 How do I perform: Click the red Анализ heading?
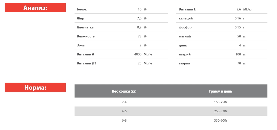[x=35, y=8]
